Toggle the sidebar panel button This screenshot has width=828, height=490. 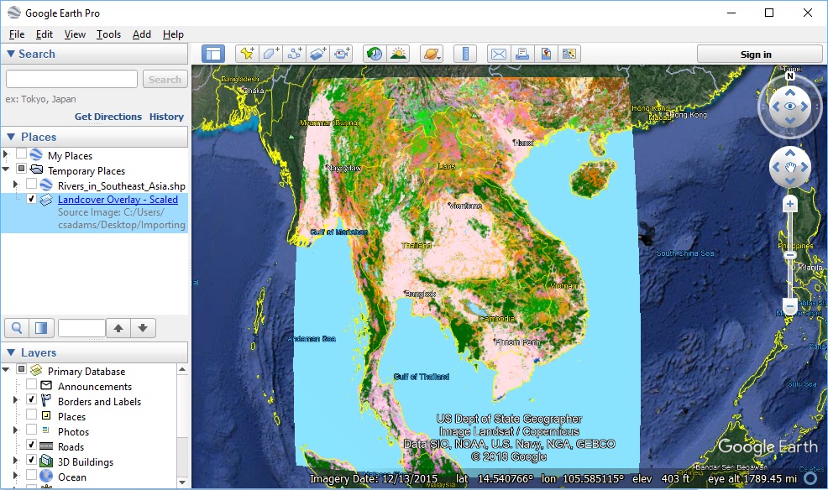click(213, 54)
